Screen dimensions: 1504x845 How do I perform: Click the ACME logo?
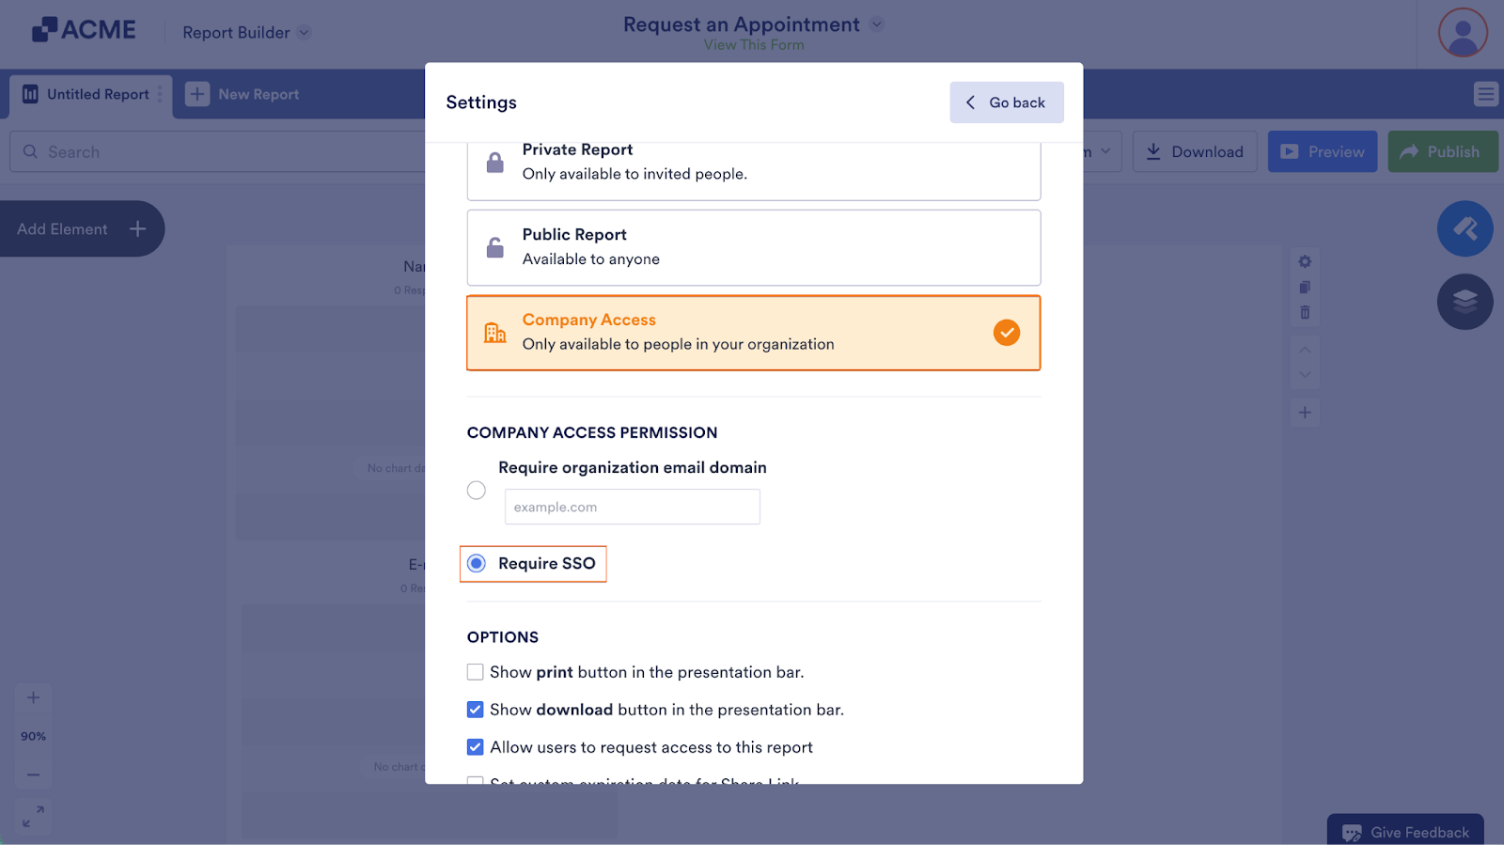[84, 30]
